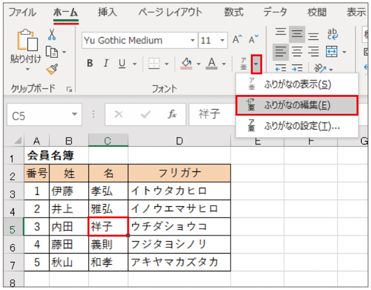Toggle wrap text icon
Screen dimensions: 371x290
tap(332, 34)
